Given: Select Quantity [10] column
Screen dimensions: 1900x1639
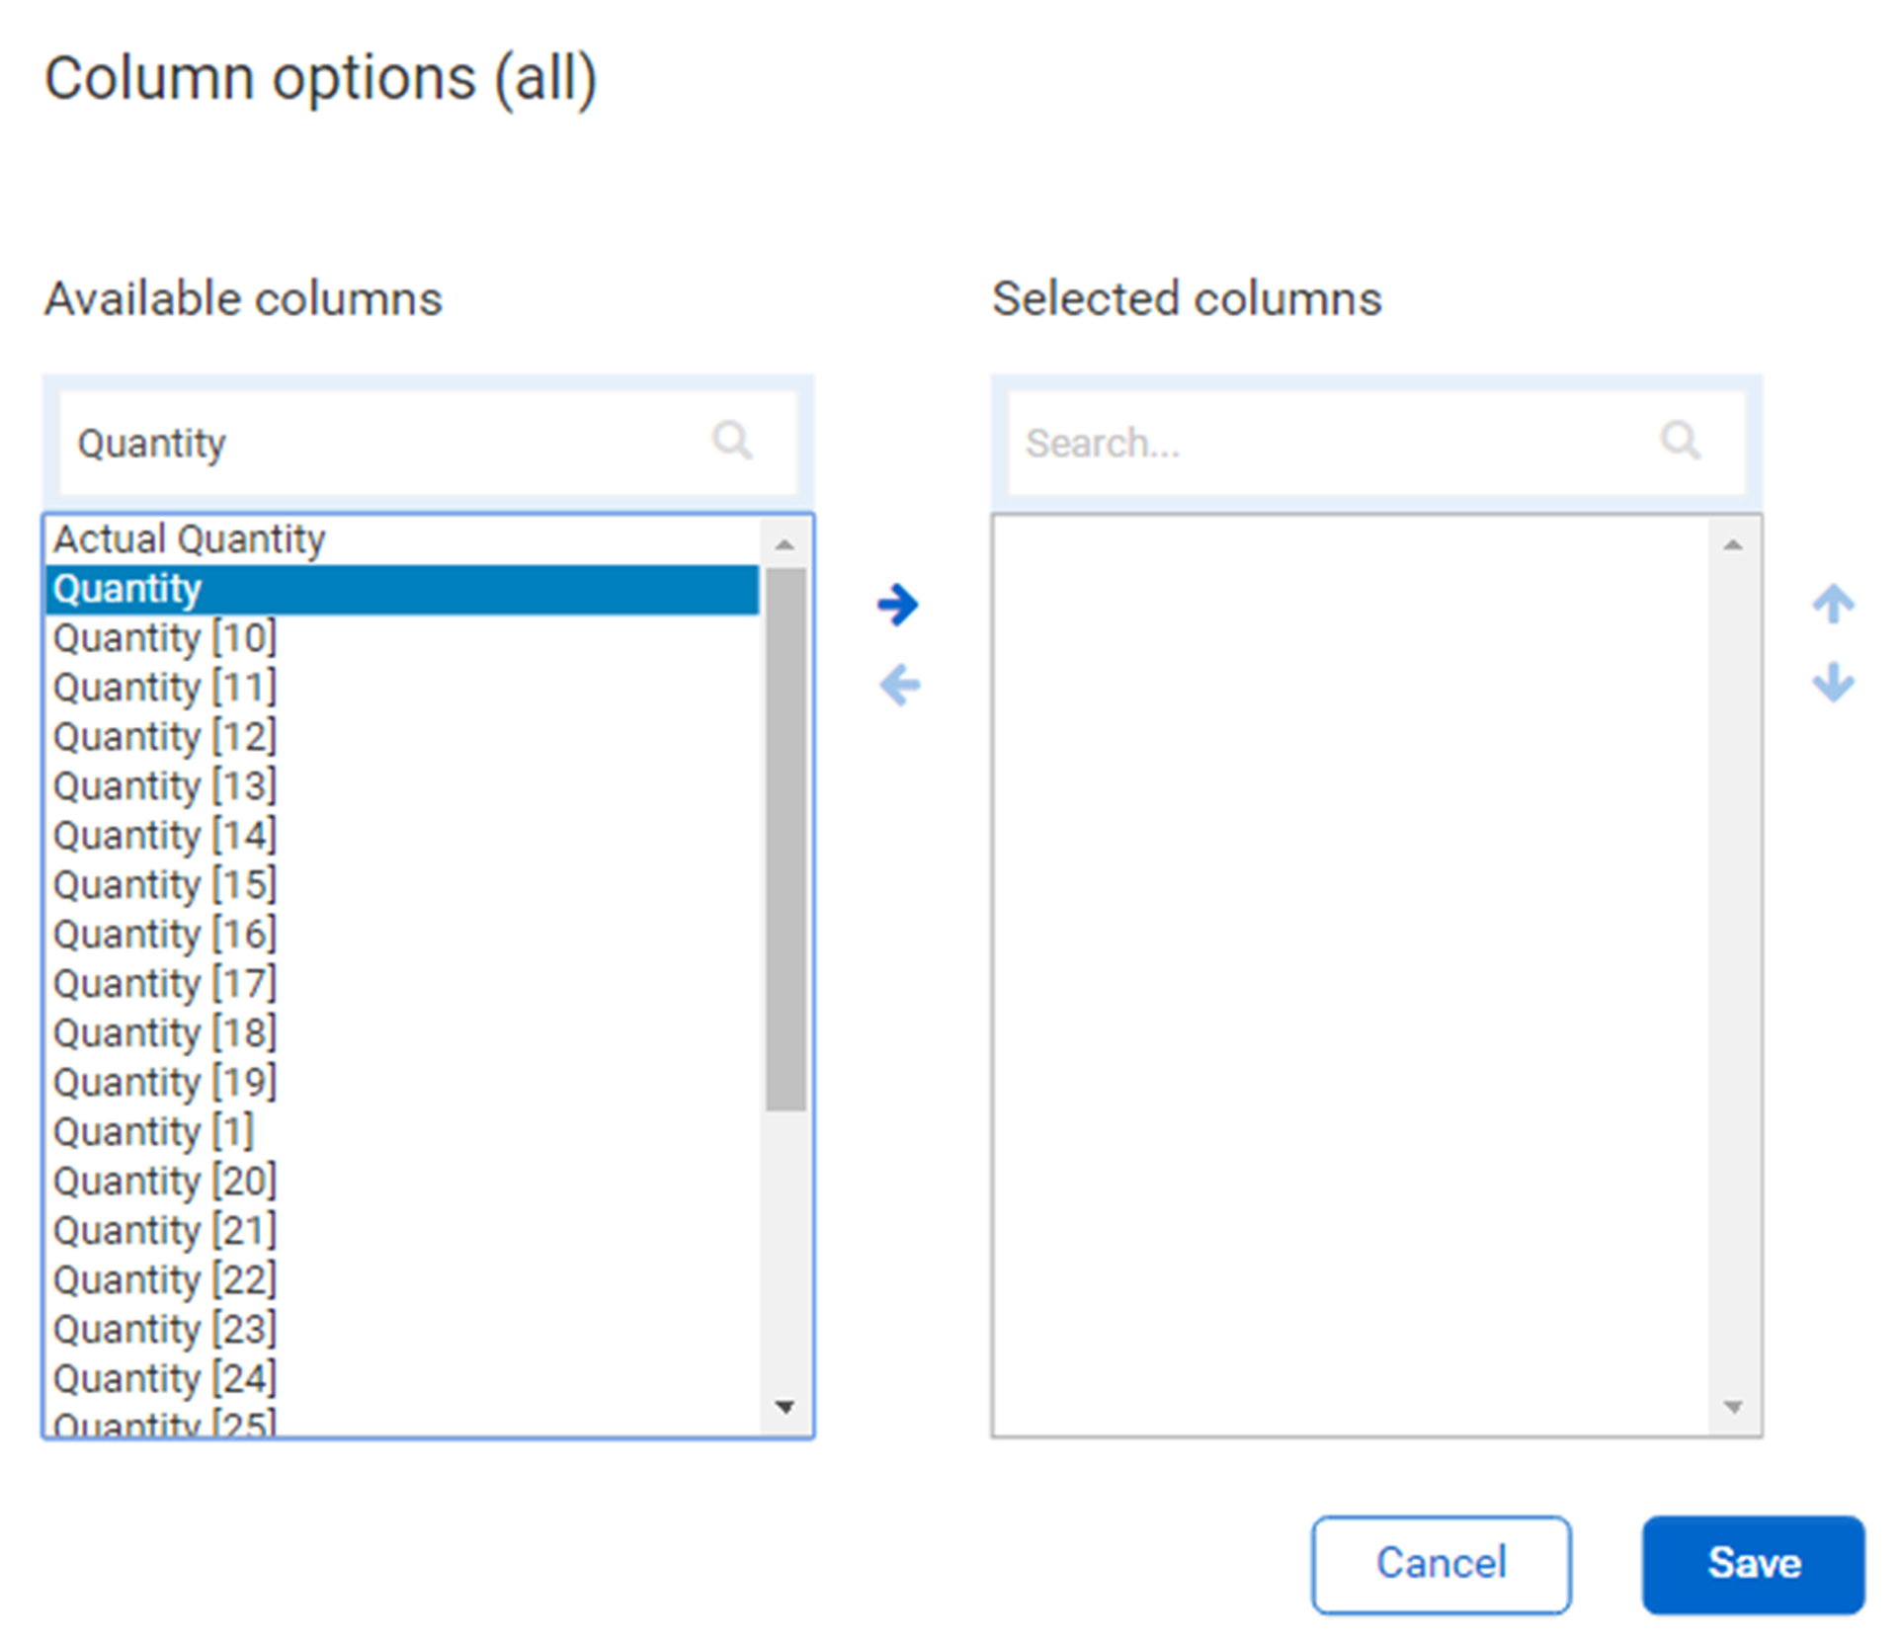Looking at the screenshot, I should (165, 638).
